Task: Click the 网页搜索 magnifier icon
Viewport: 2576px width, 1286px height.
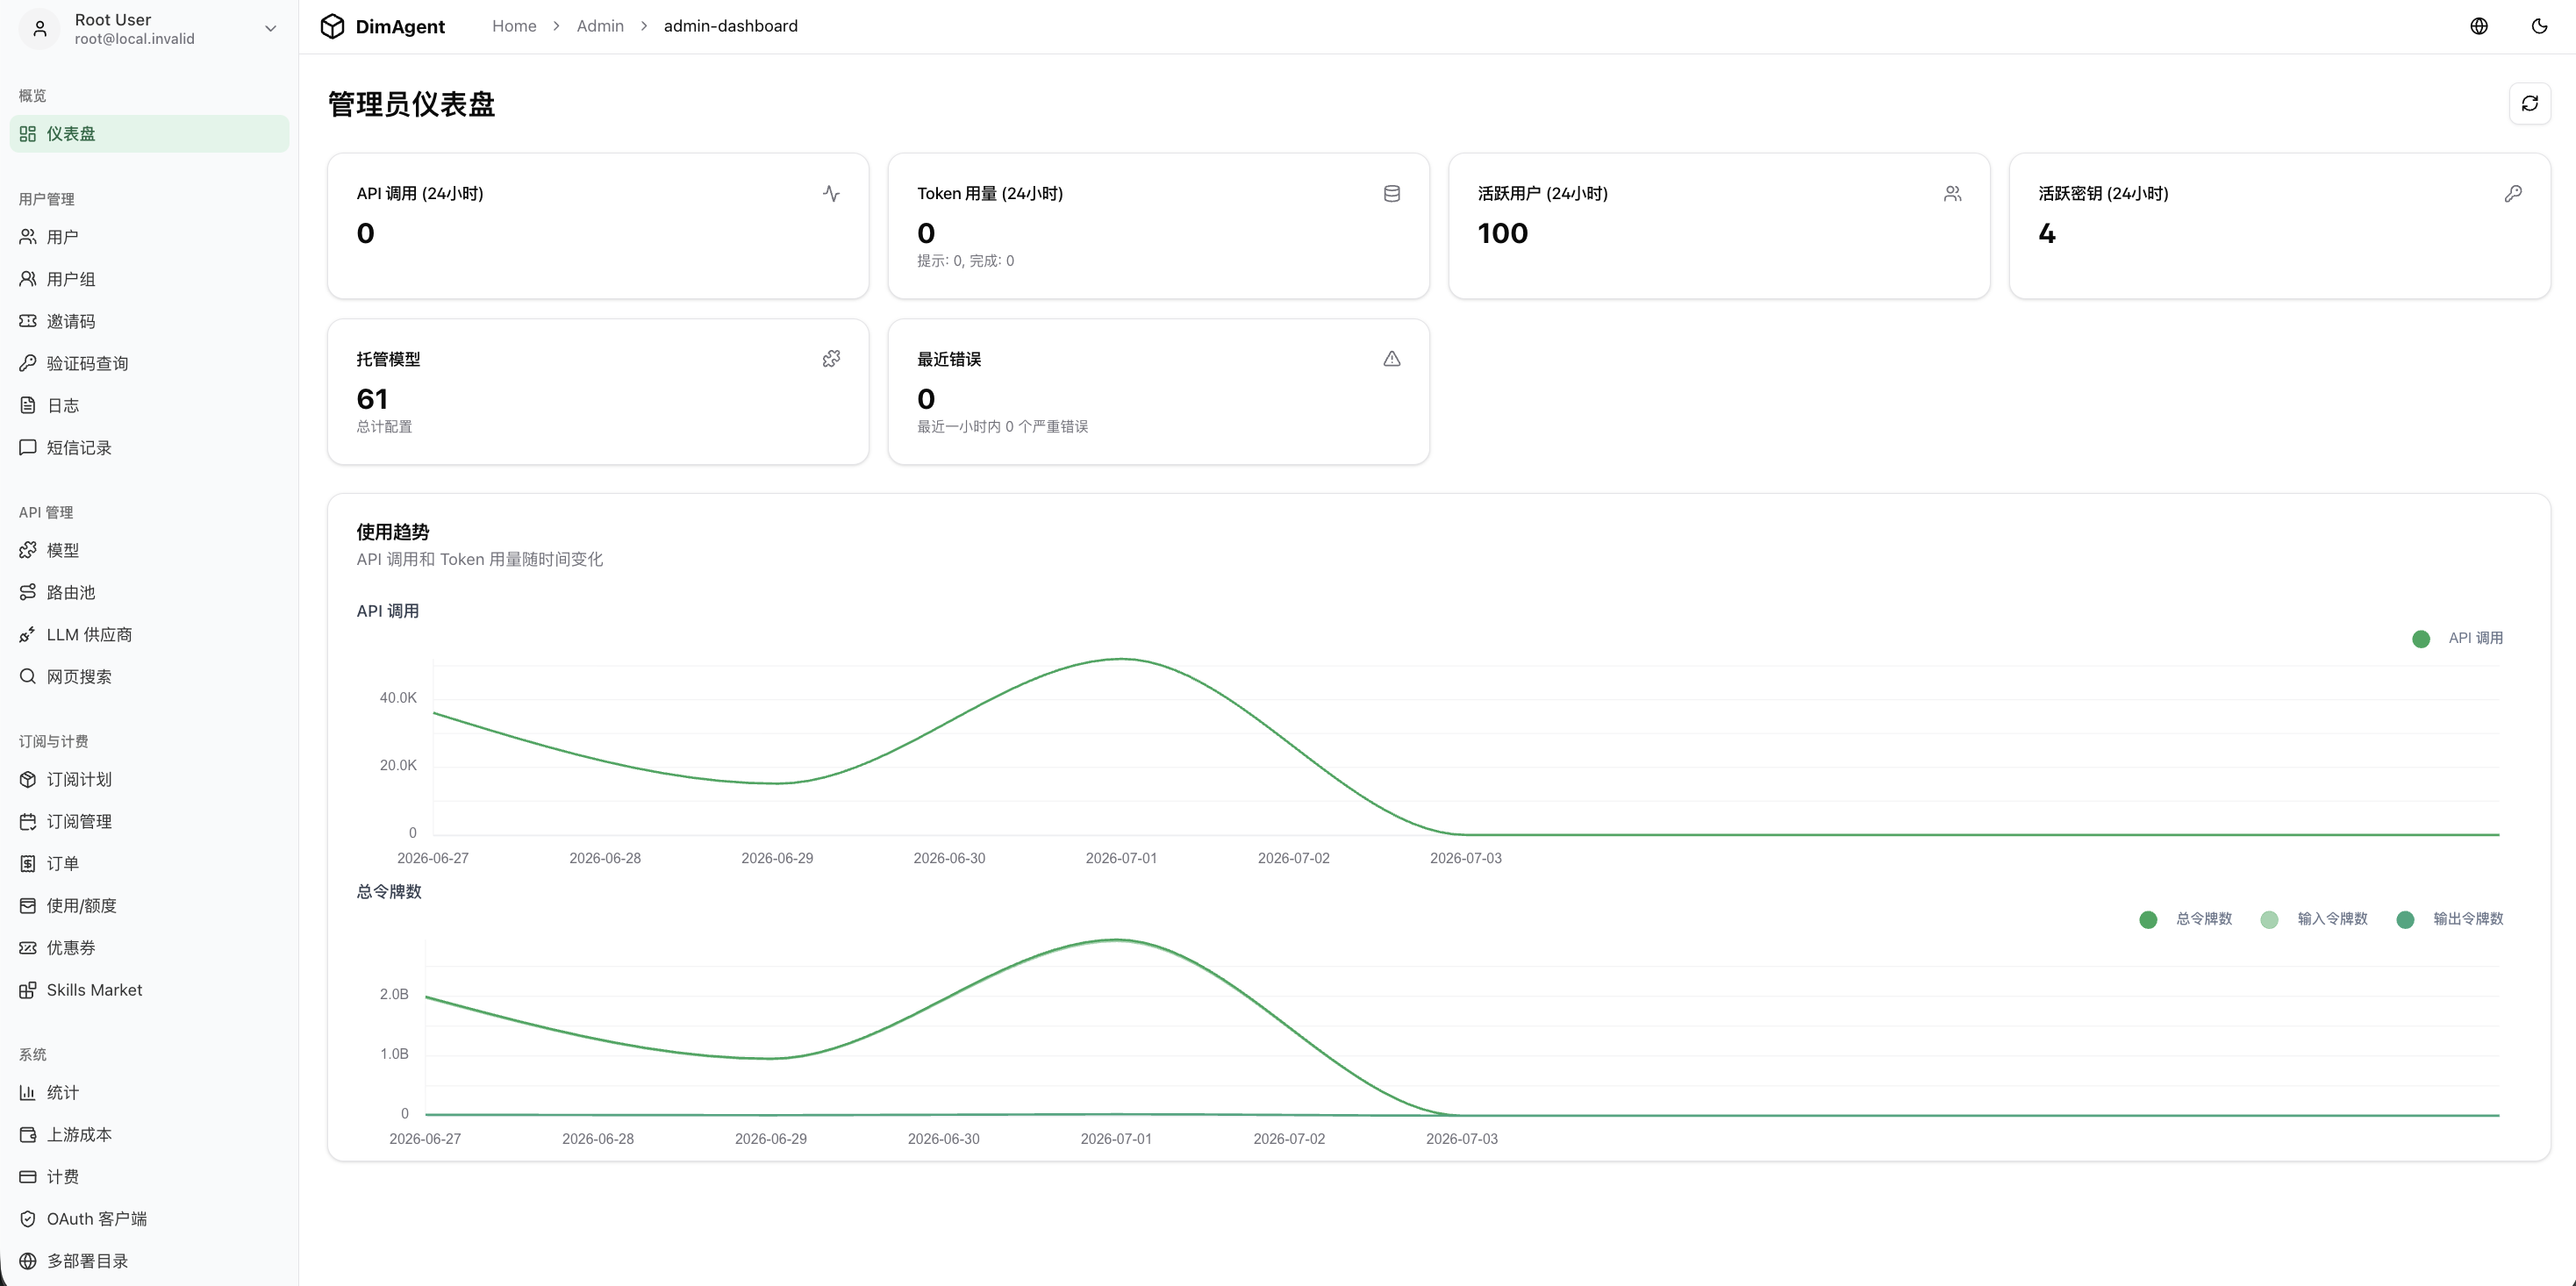Action: point(28,676)
